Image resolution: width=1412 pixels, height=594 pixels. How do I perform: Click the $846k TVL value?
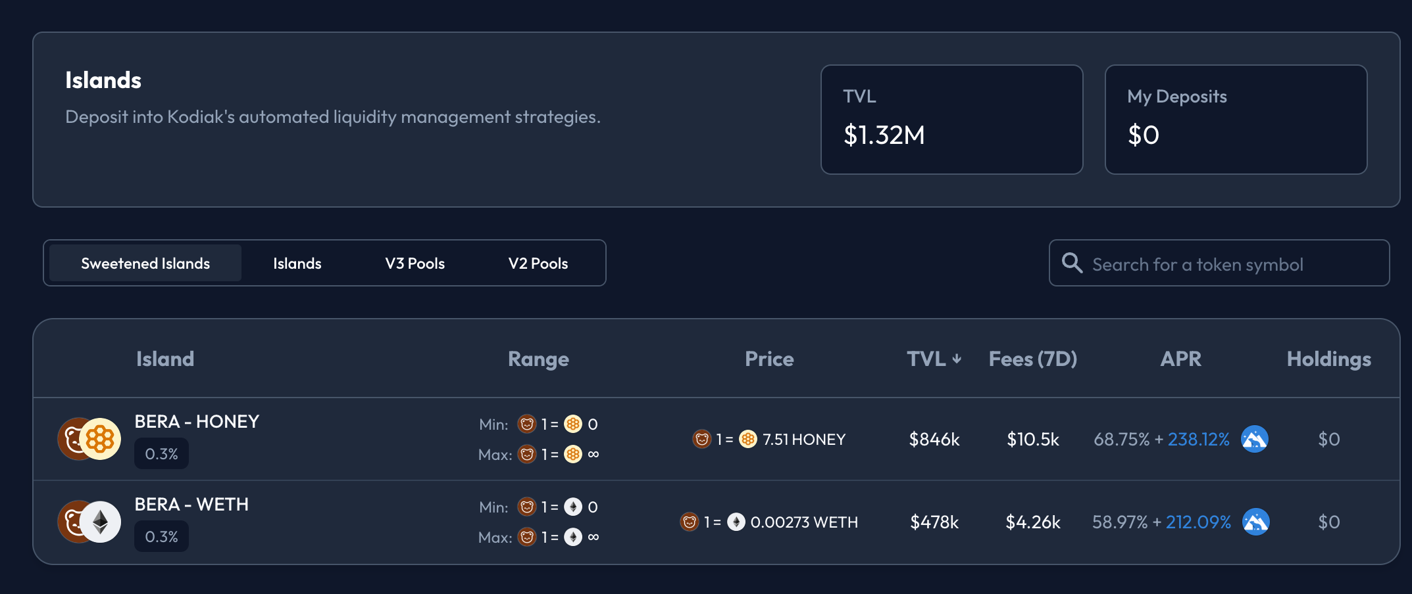coord(934,440)
